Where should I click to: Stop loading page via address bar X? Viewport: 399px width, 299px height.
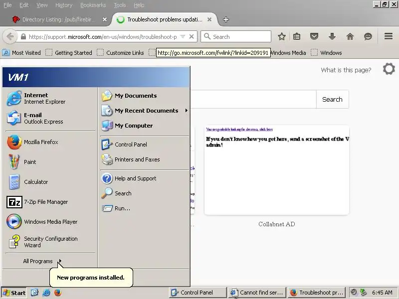(x=192, y=36)
